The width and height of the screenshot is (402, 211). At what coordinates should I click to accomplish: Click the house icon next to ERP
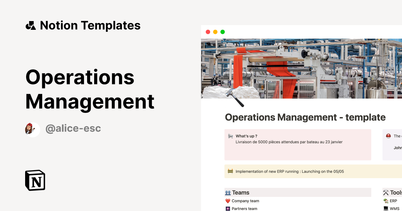click(385, 201)
